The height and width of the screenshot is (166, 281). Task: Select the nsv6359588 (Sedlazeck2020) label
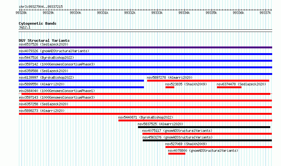tap(44, 71)
